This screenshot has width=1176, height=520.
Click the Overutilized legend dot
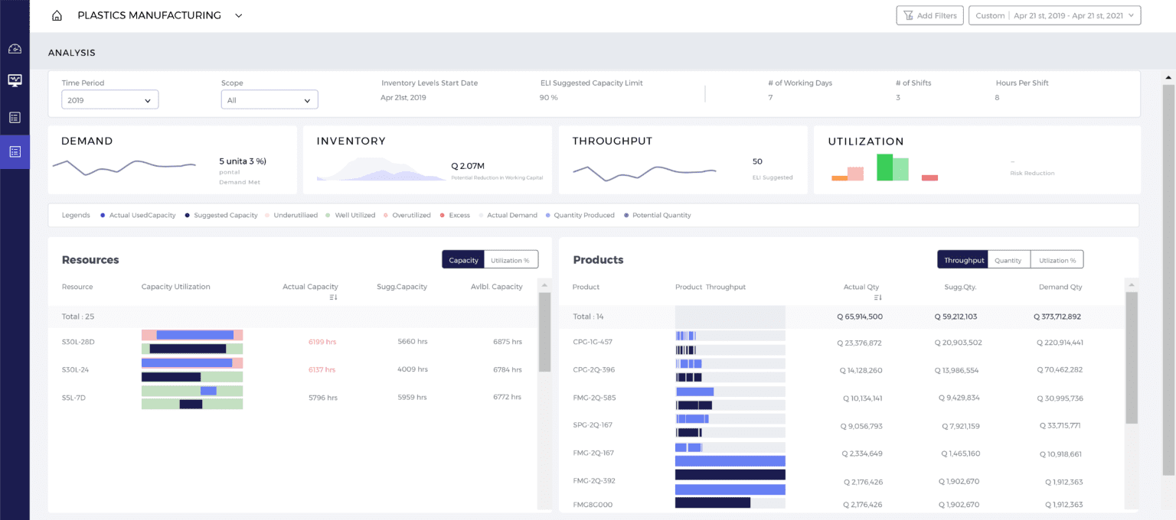pos(386,216)
